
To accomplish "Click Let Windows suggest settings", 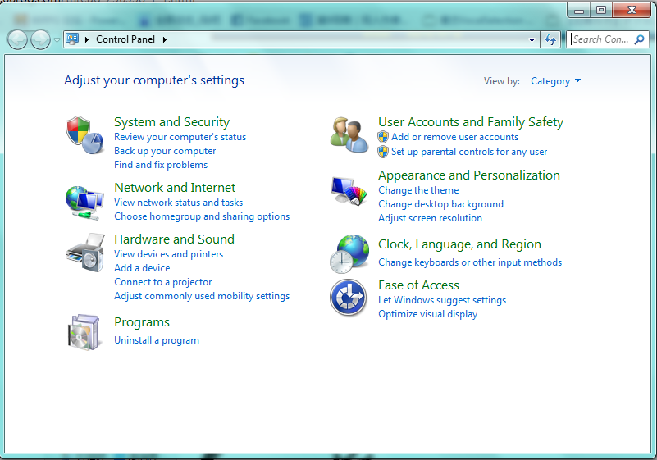I will pos(442,300).
